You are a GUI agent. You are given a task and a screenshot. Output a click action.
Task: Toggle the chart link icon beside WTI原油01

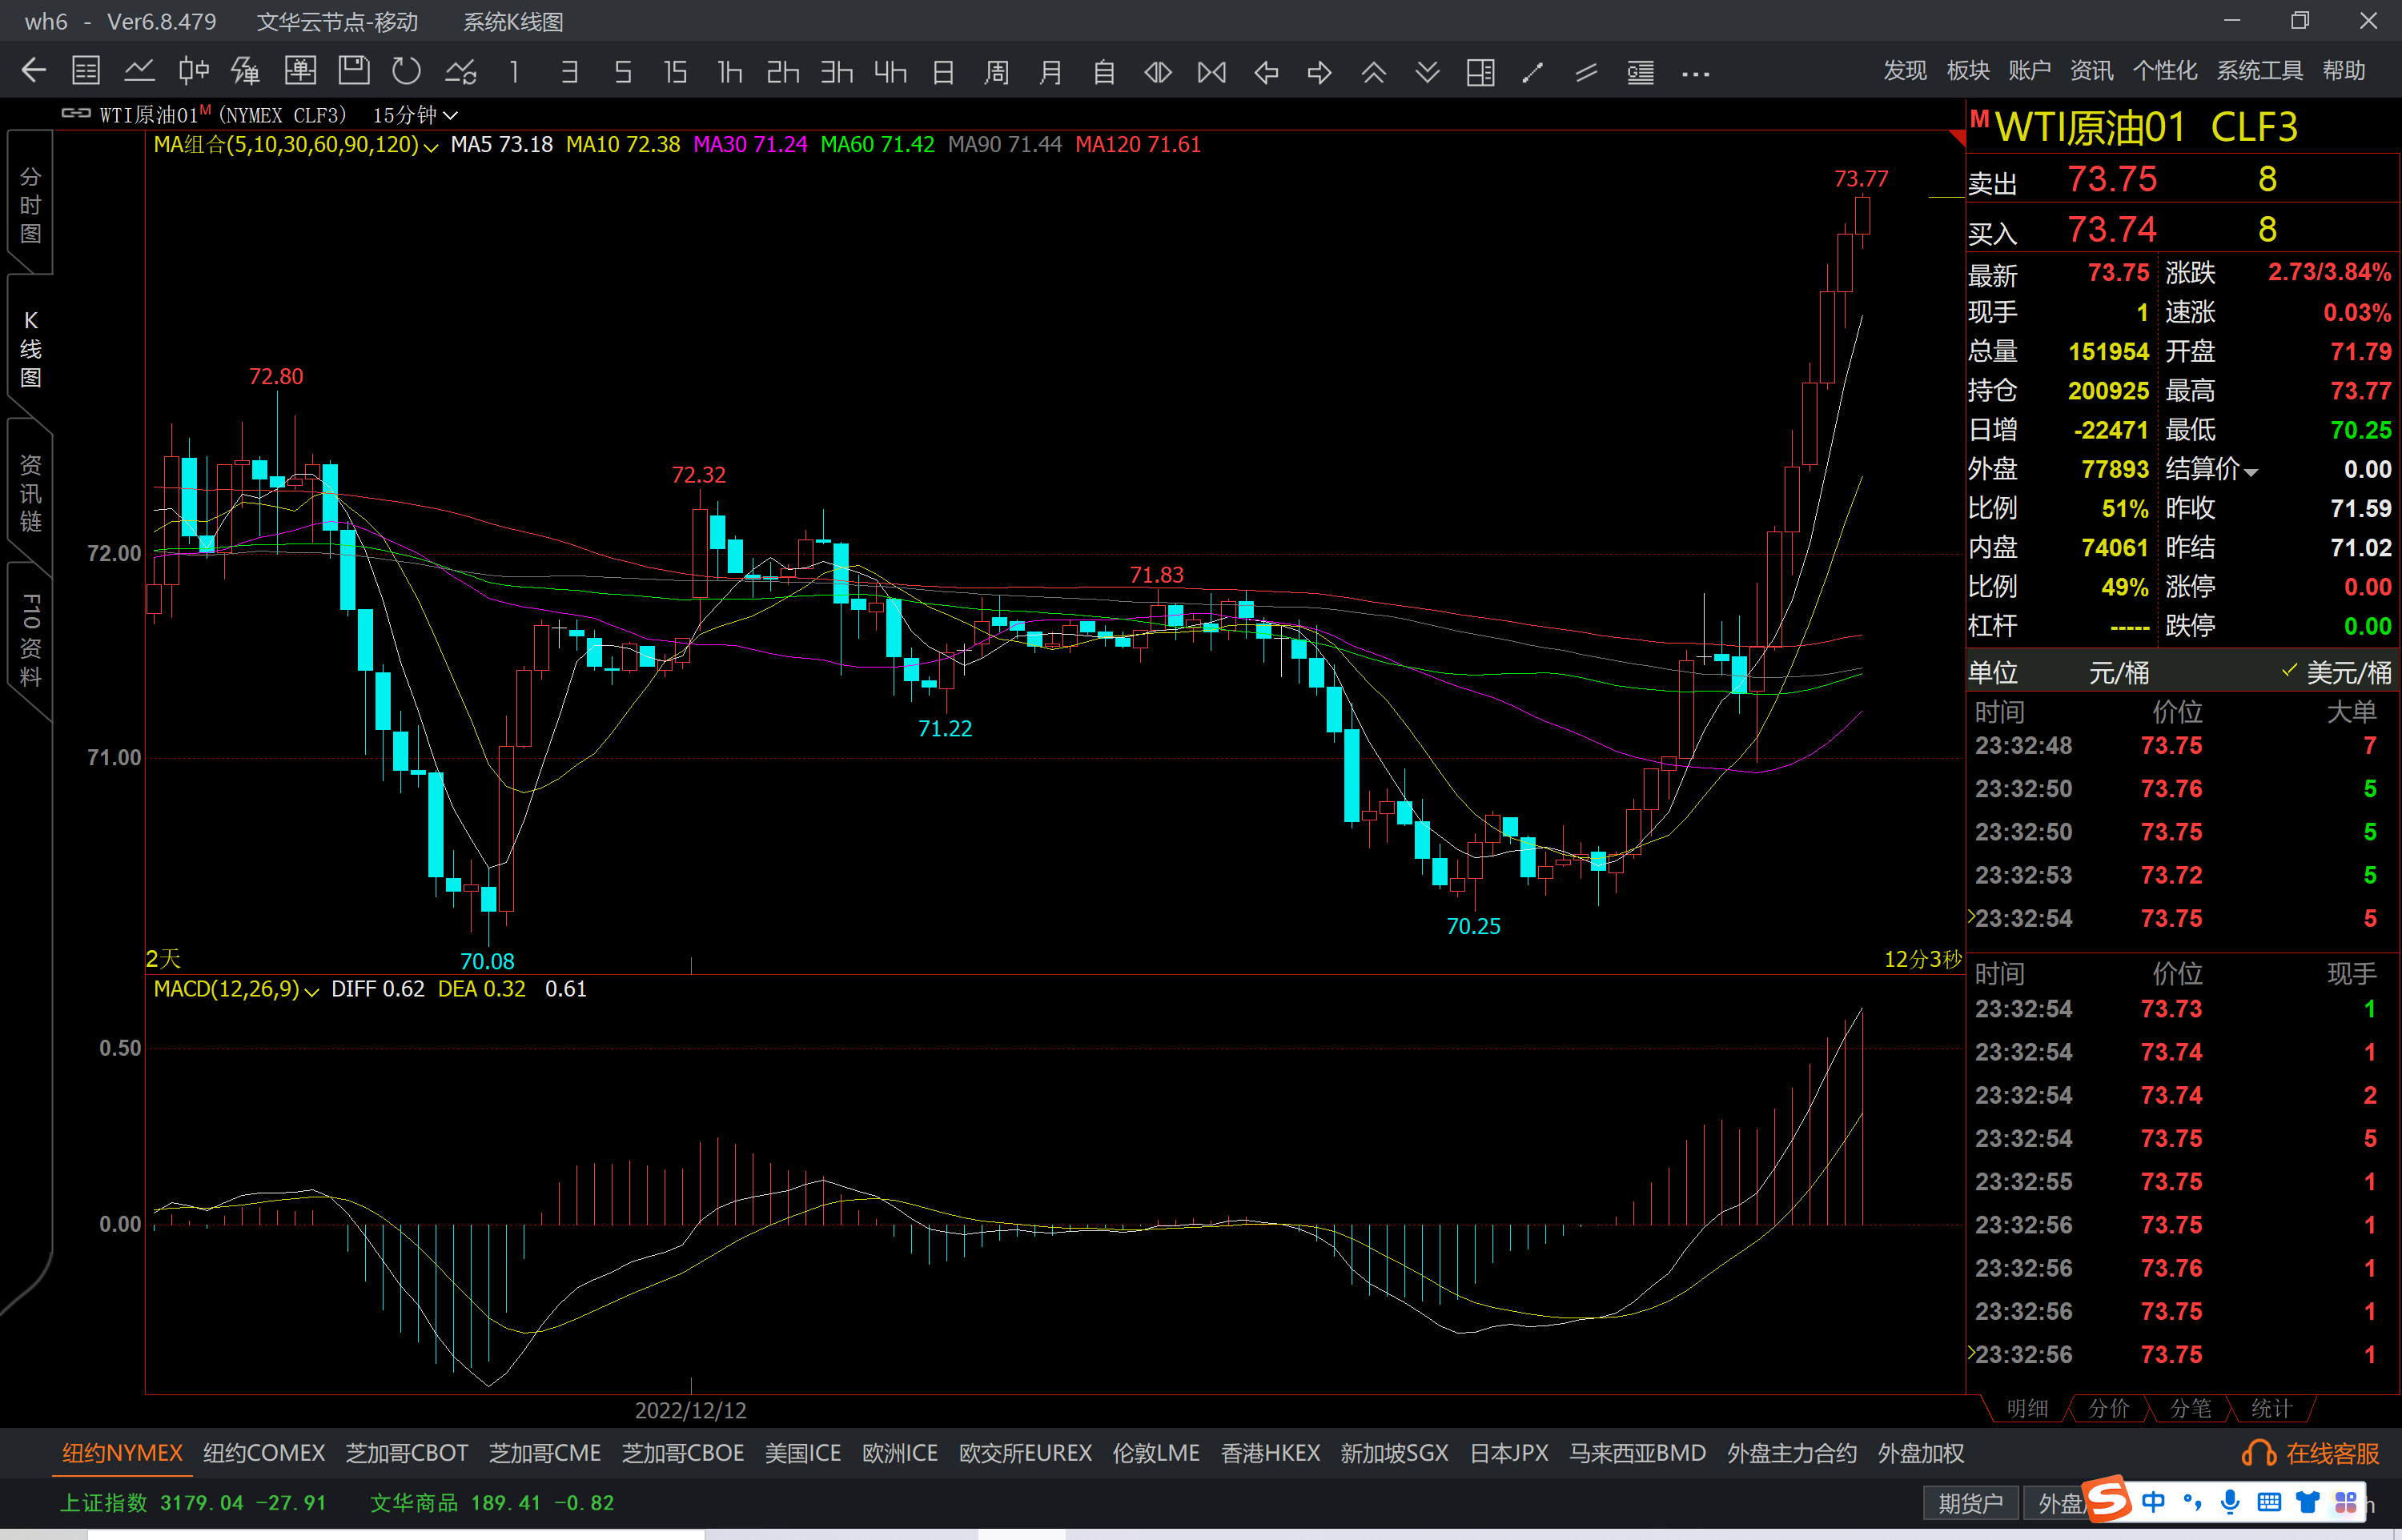[76, 114]
